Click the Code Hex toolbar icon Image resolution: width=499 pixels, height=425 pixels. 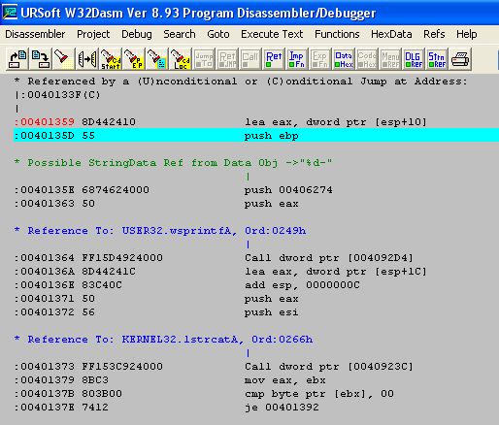pyautogui.click(x=367, y=59)
